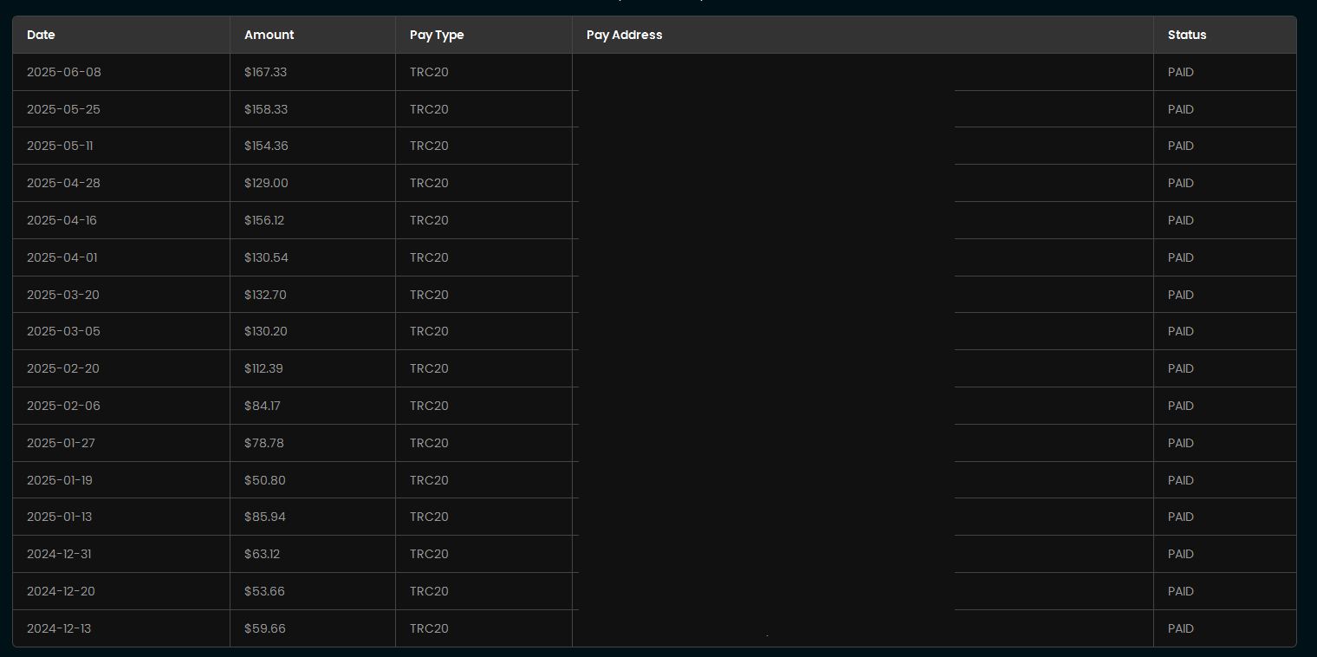
Task: Click the $167.33 amount cell
Action: (265, 72)
